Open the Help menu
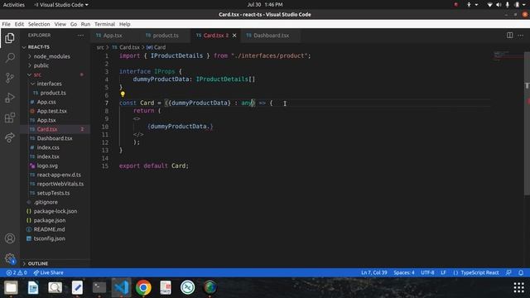 coord(125,24)
